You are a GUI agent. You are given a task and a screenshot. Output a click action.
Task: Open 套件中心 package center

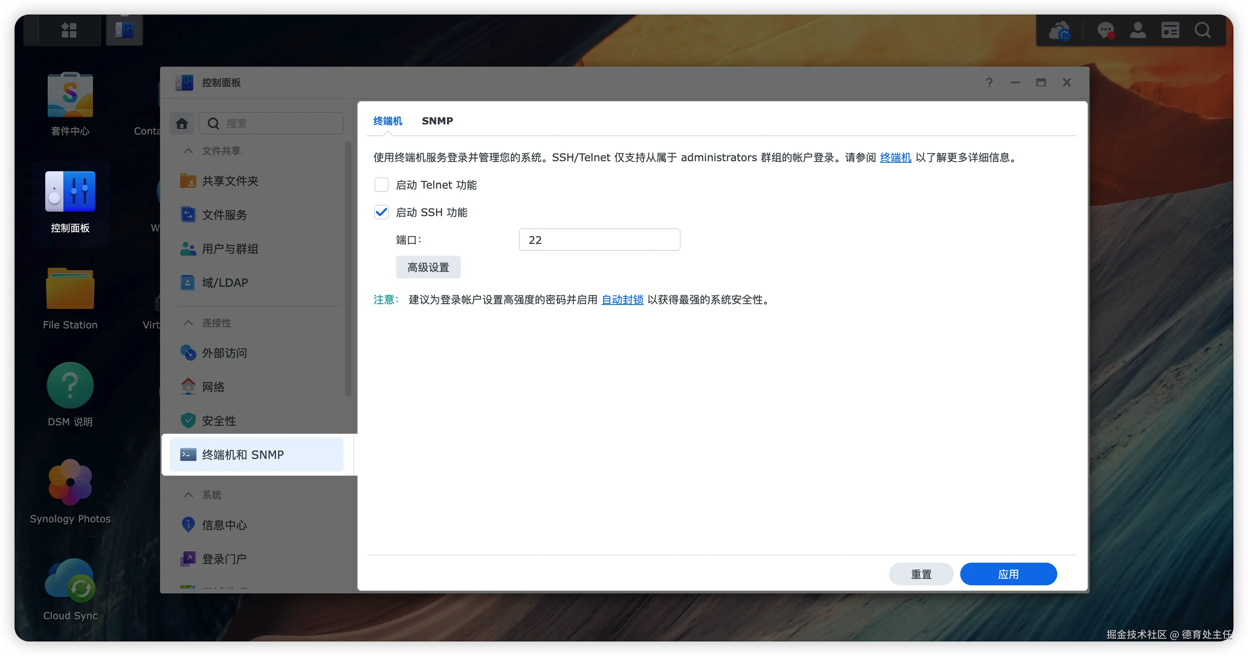click(70, 95)
